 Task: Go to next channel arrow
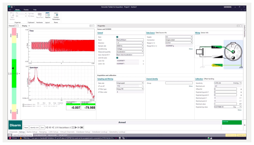[76, 127]
